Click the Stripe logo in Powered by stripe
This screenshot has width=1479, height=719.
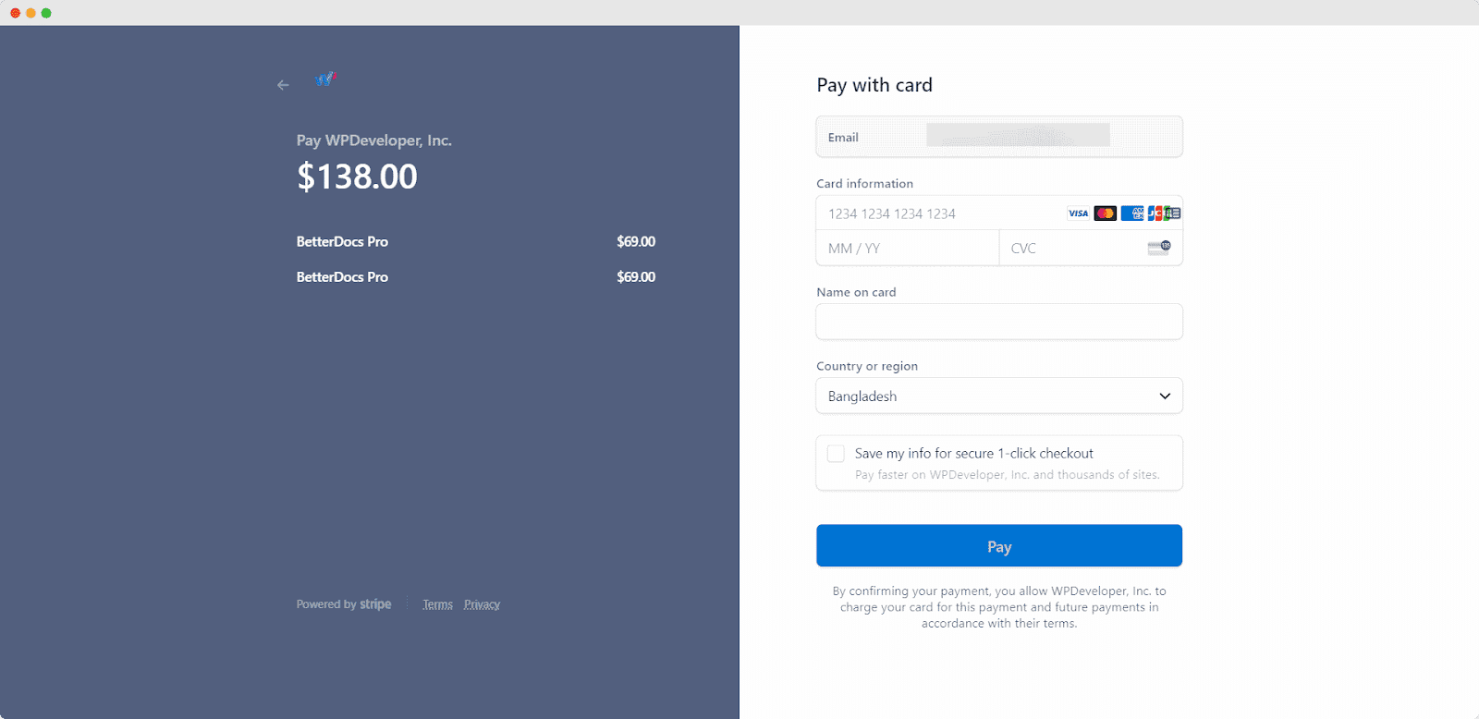pyautogui.click(x=375, y=603)
